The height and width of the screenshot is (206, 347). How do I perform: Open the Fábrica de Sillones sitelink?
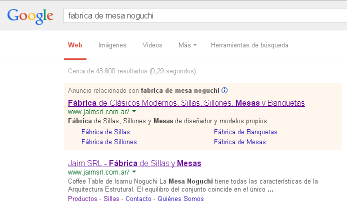coord(109,142)
